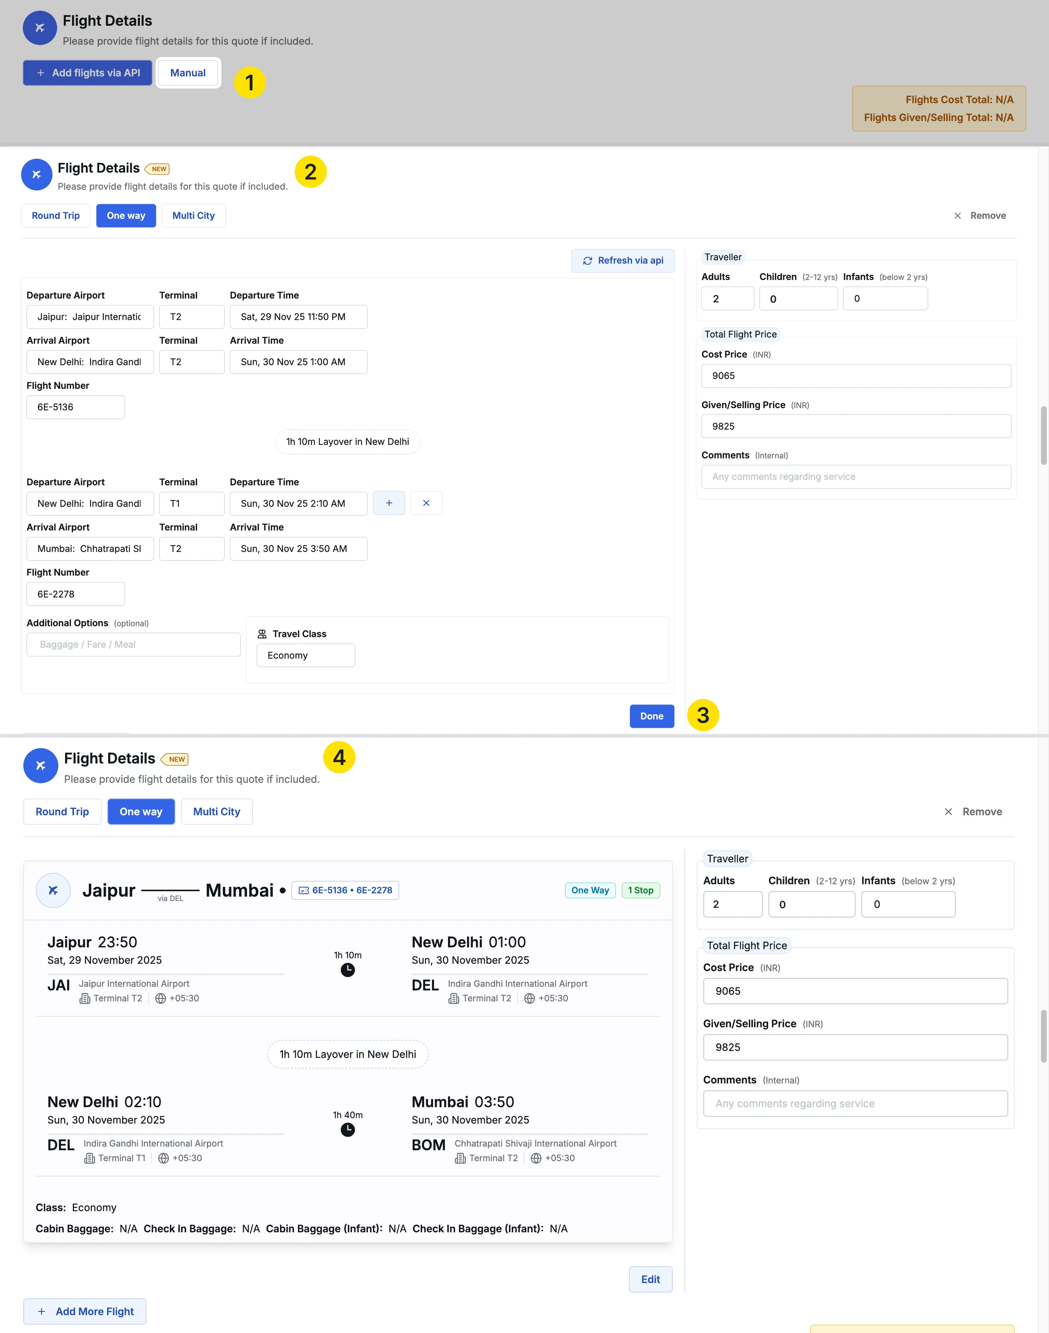Select the Add flights via API tab
Viewport: 1049px width, 1333px height.
[87, 72]
